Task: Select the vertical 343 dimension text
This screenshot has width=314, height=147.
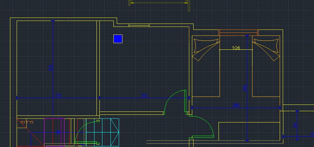Action: [244, 88]
